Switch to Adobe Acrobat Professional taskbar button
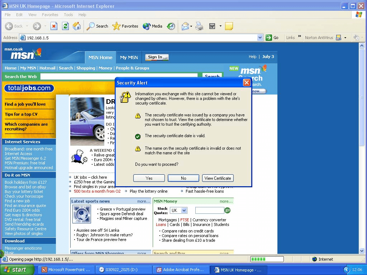 point(181,270)
